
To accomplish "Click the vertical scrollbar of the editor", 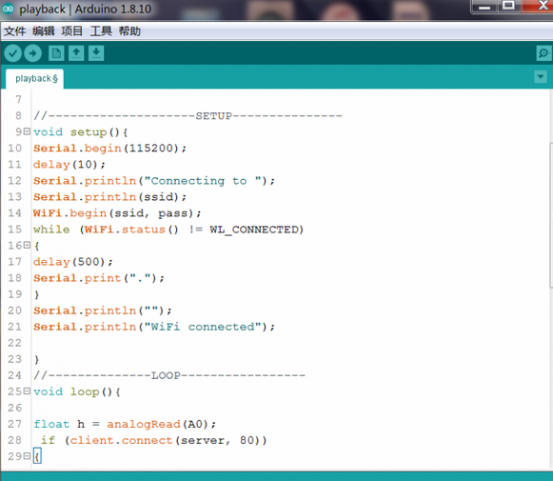I will click(551, 215).
